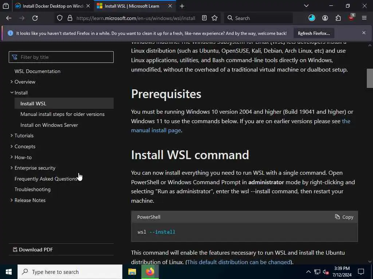
Task: Switch to Install Docker Desktop tab
Action: pos(53,6)
